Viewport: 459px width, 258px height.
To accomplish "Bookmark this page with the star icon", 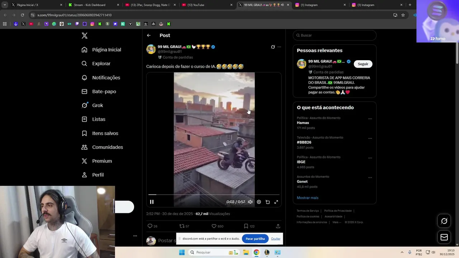I will coord(403,15).
